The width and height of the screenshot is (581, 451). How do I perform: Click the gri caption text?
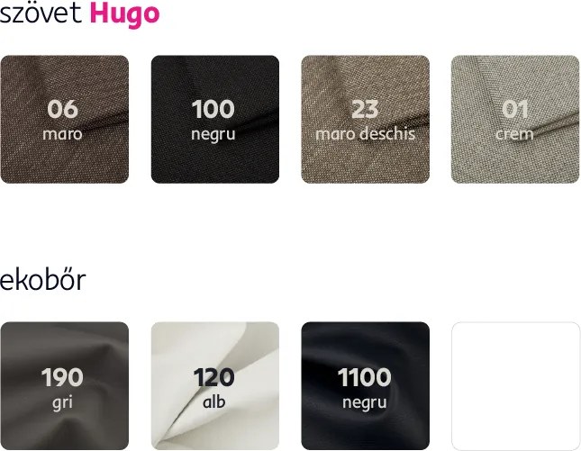pos(62,403)
